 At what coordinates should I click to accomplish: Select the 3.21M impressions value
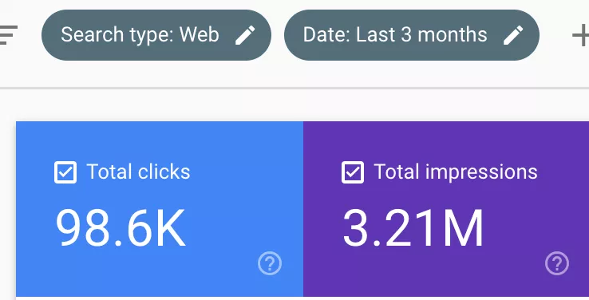pos(413,228)
